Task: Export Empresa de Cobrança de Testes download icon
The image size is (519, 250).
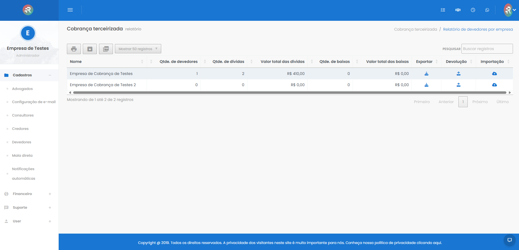Action: tap(426, 74)
